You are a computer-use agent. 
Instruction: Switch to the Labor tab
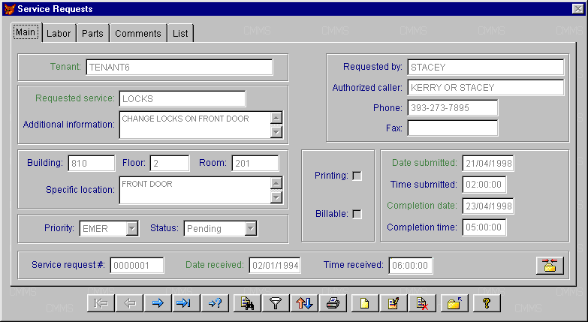click(x=59, y=34)
